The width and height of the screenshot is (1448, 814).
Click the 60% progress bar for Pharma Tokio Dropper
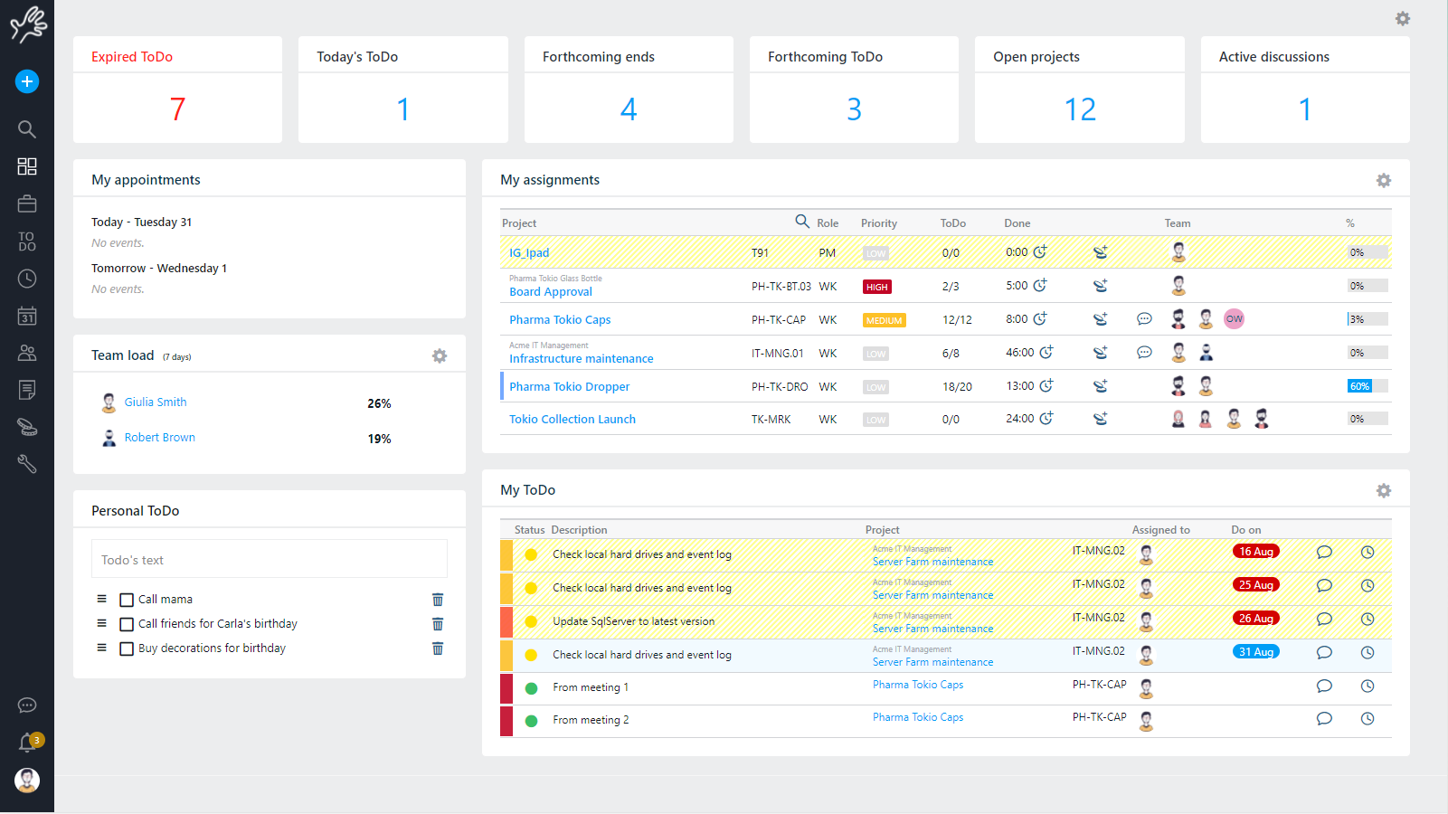tap(1367, 386)
